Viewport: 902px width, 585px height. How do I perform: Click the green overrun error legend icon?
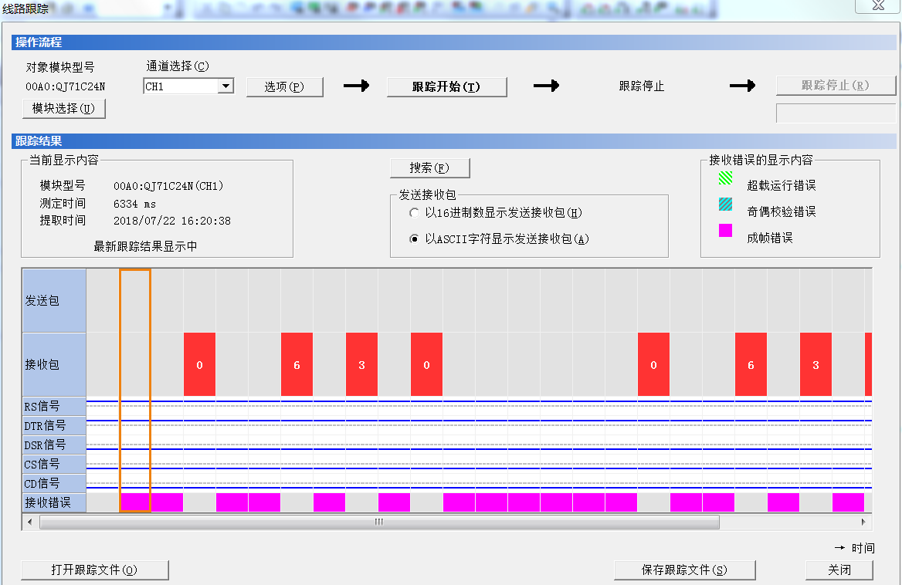tap(725, 178)
